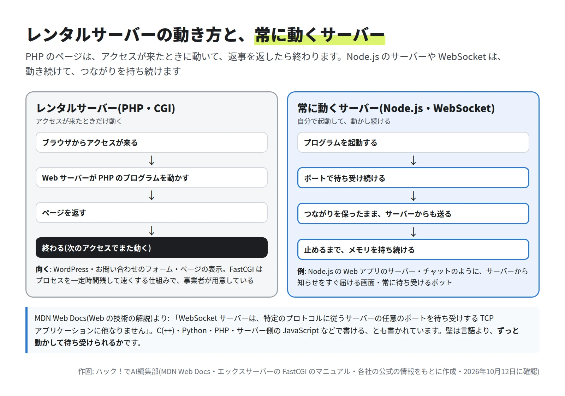Click the note starting with '向く: WordPress'
Image resolution: width=565 pixels, height=396 pixels.
coord(149,275)
